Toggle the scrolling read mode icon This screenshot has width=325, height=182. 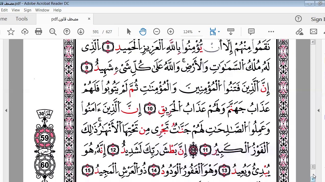pyautogui.click(x=231, y=32)
